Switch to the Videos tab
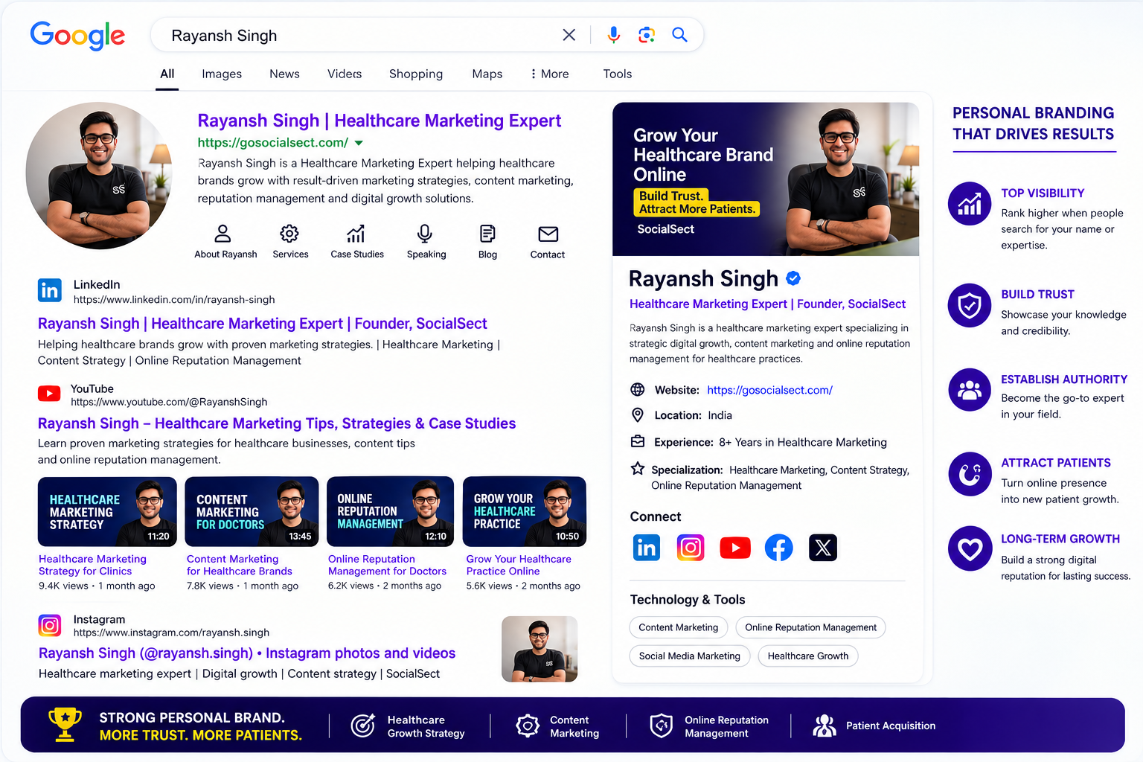Viewport: 1143px width, 762px height. (345, 74)
